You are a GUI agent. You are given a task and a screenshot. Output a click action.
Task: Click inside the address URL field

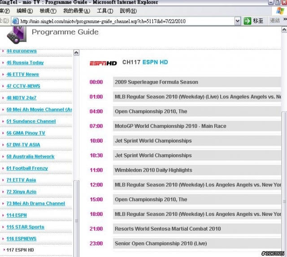(126, 21)
